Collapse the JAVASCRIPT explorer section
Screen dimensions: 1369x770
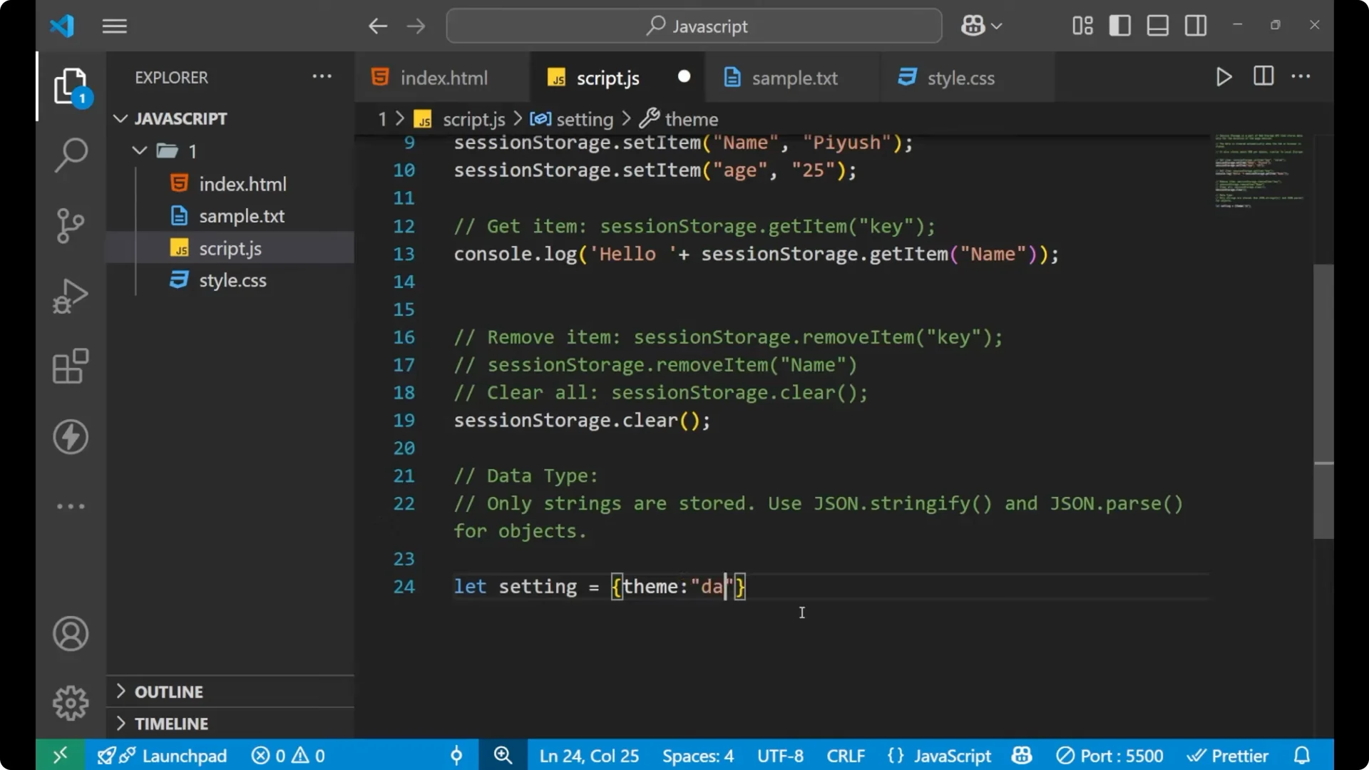(120, 118)
